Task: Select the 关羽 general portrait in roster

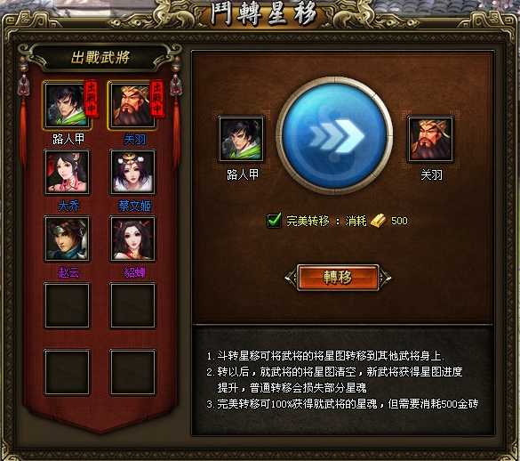Action: [132, 105]
